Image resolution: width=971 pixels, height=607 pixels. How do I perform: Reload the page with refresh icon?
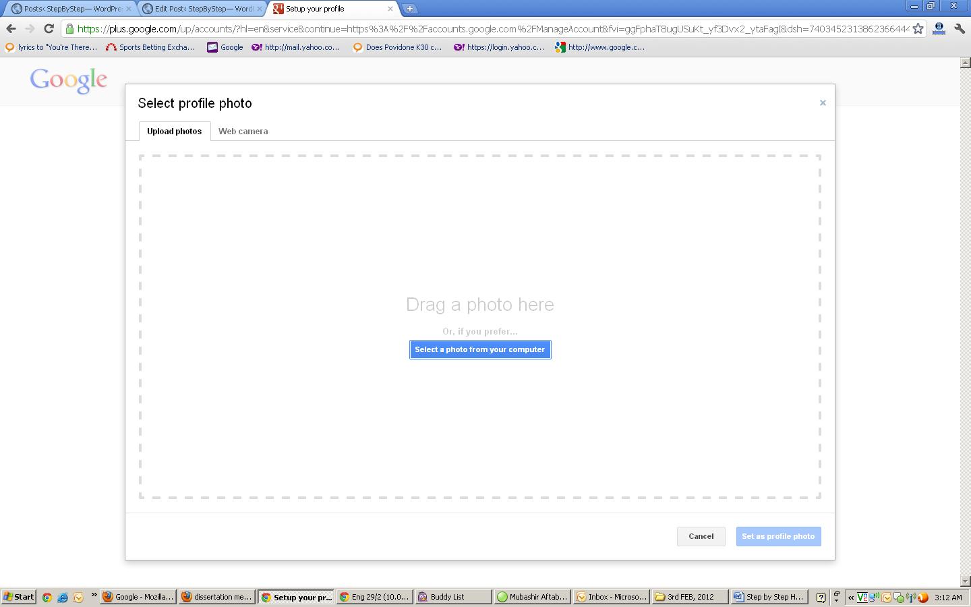click(x=49, y=28)
